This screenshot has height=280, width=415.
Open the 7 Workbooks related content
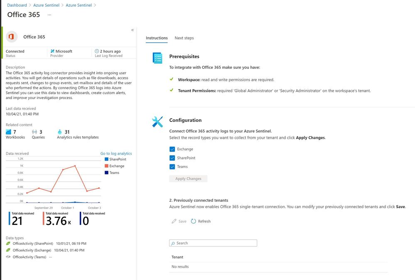coord(15,134)
